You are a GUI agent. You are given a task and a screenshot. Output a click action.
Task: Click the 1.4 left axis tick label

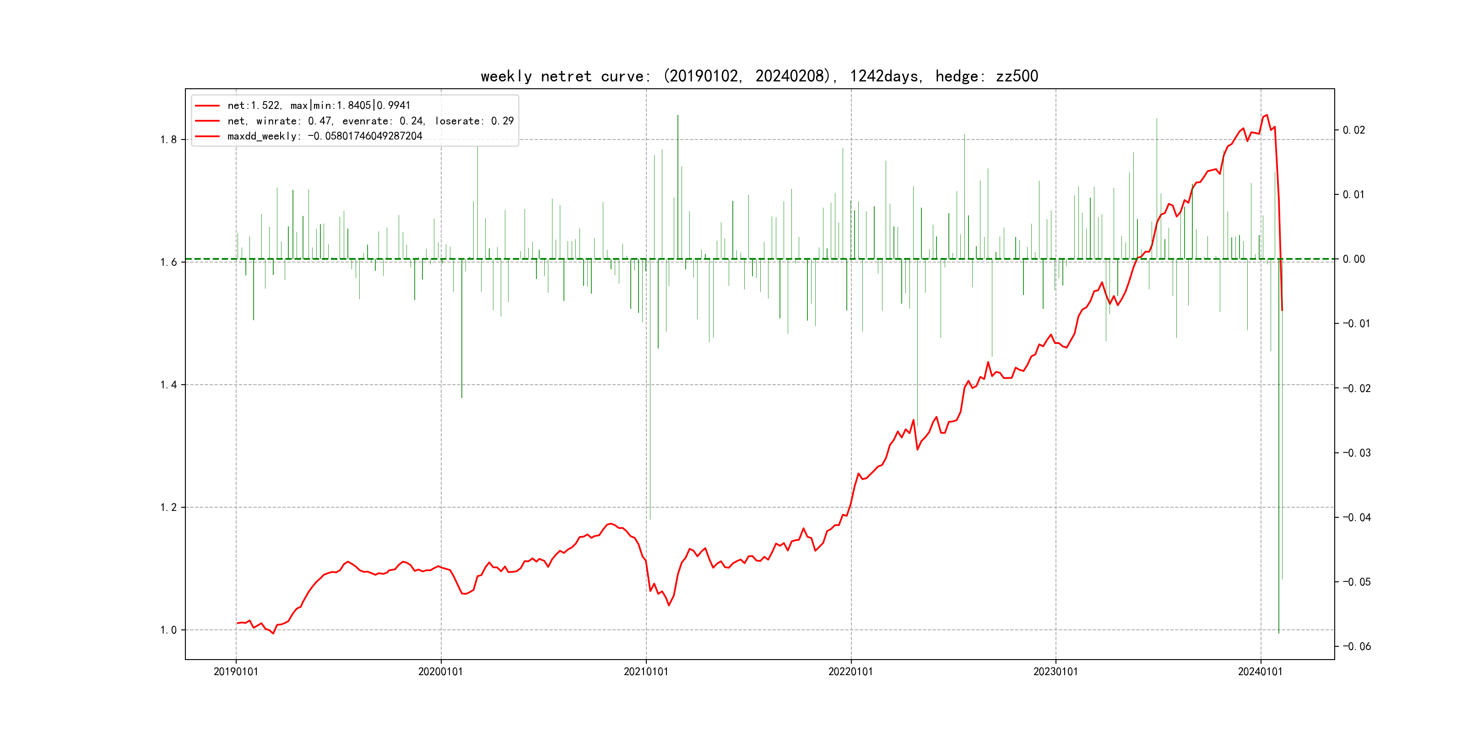coord(168,385)
